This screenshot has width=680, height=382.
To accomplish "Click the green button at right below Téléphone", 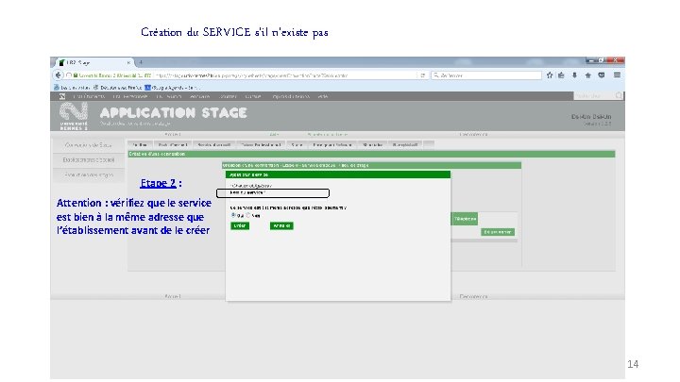I will click(x=498, y=232).
